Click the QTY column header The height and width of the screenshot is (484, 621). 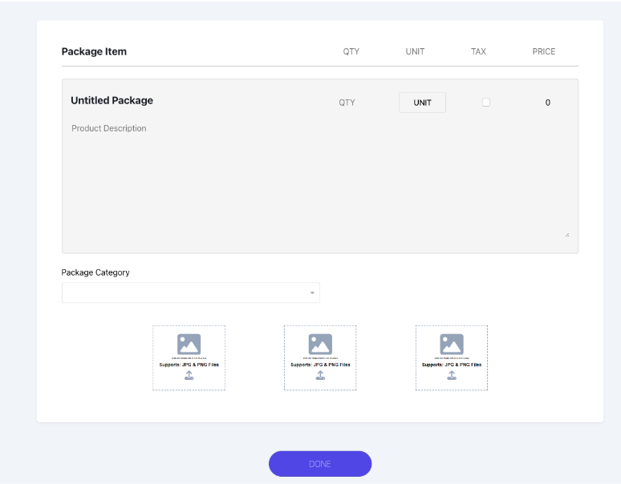(x=351, y=51)
